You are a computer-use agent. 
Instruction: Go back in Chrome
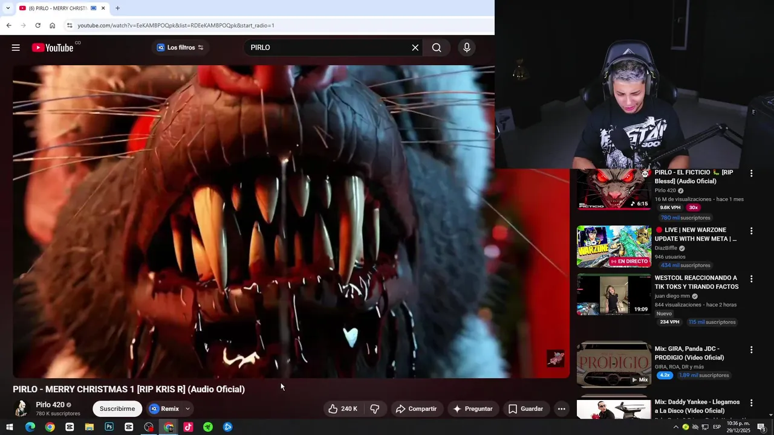(8, 25)
